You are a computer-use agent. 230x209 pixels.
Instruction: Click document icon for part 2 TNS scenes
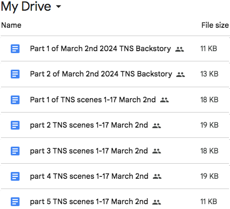click(15, 125)
